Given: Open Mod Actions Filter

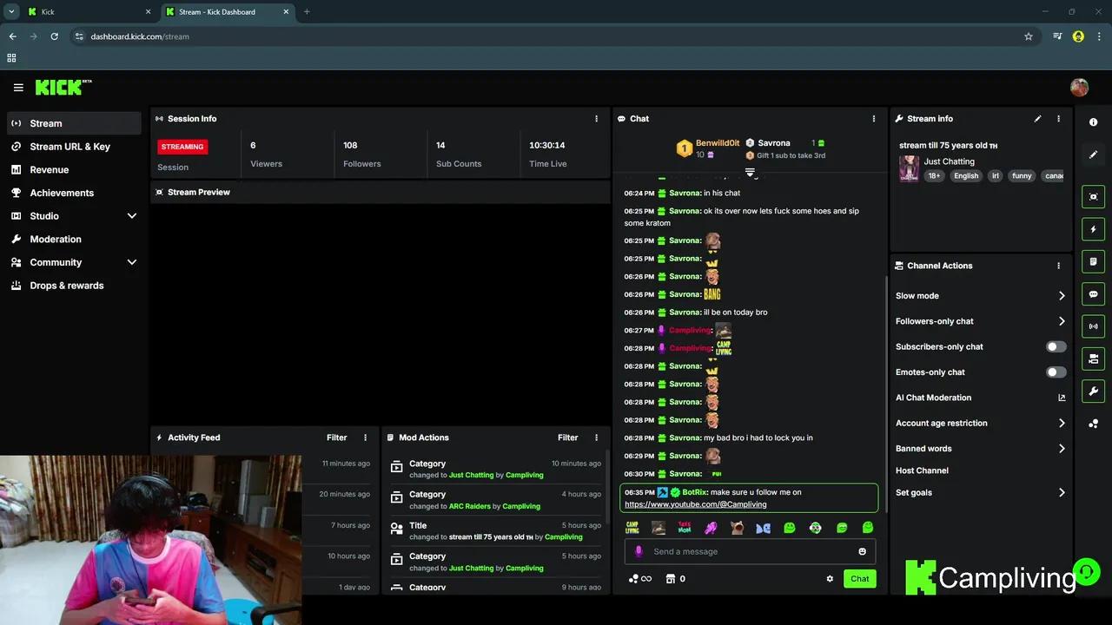Looking at the screenshot, I should click(567, 437).
